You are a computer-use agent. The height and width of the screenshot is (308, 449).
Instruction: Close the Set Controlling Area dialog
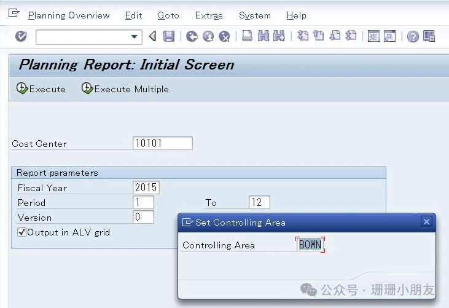pyautogui.click(x=426, y=222)
